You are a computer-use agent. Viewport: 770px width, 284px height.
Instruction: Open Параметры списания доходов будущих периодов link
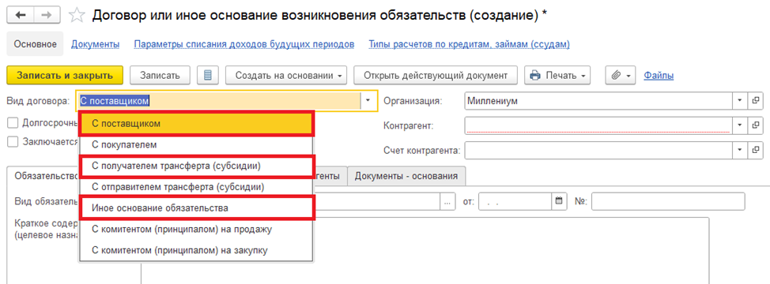(244, 44)
